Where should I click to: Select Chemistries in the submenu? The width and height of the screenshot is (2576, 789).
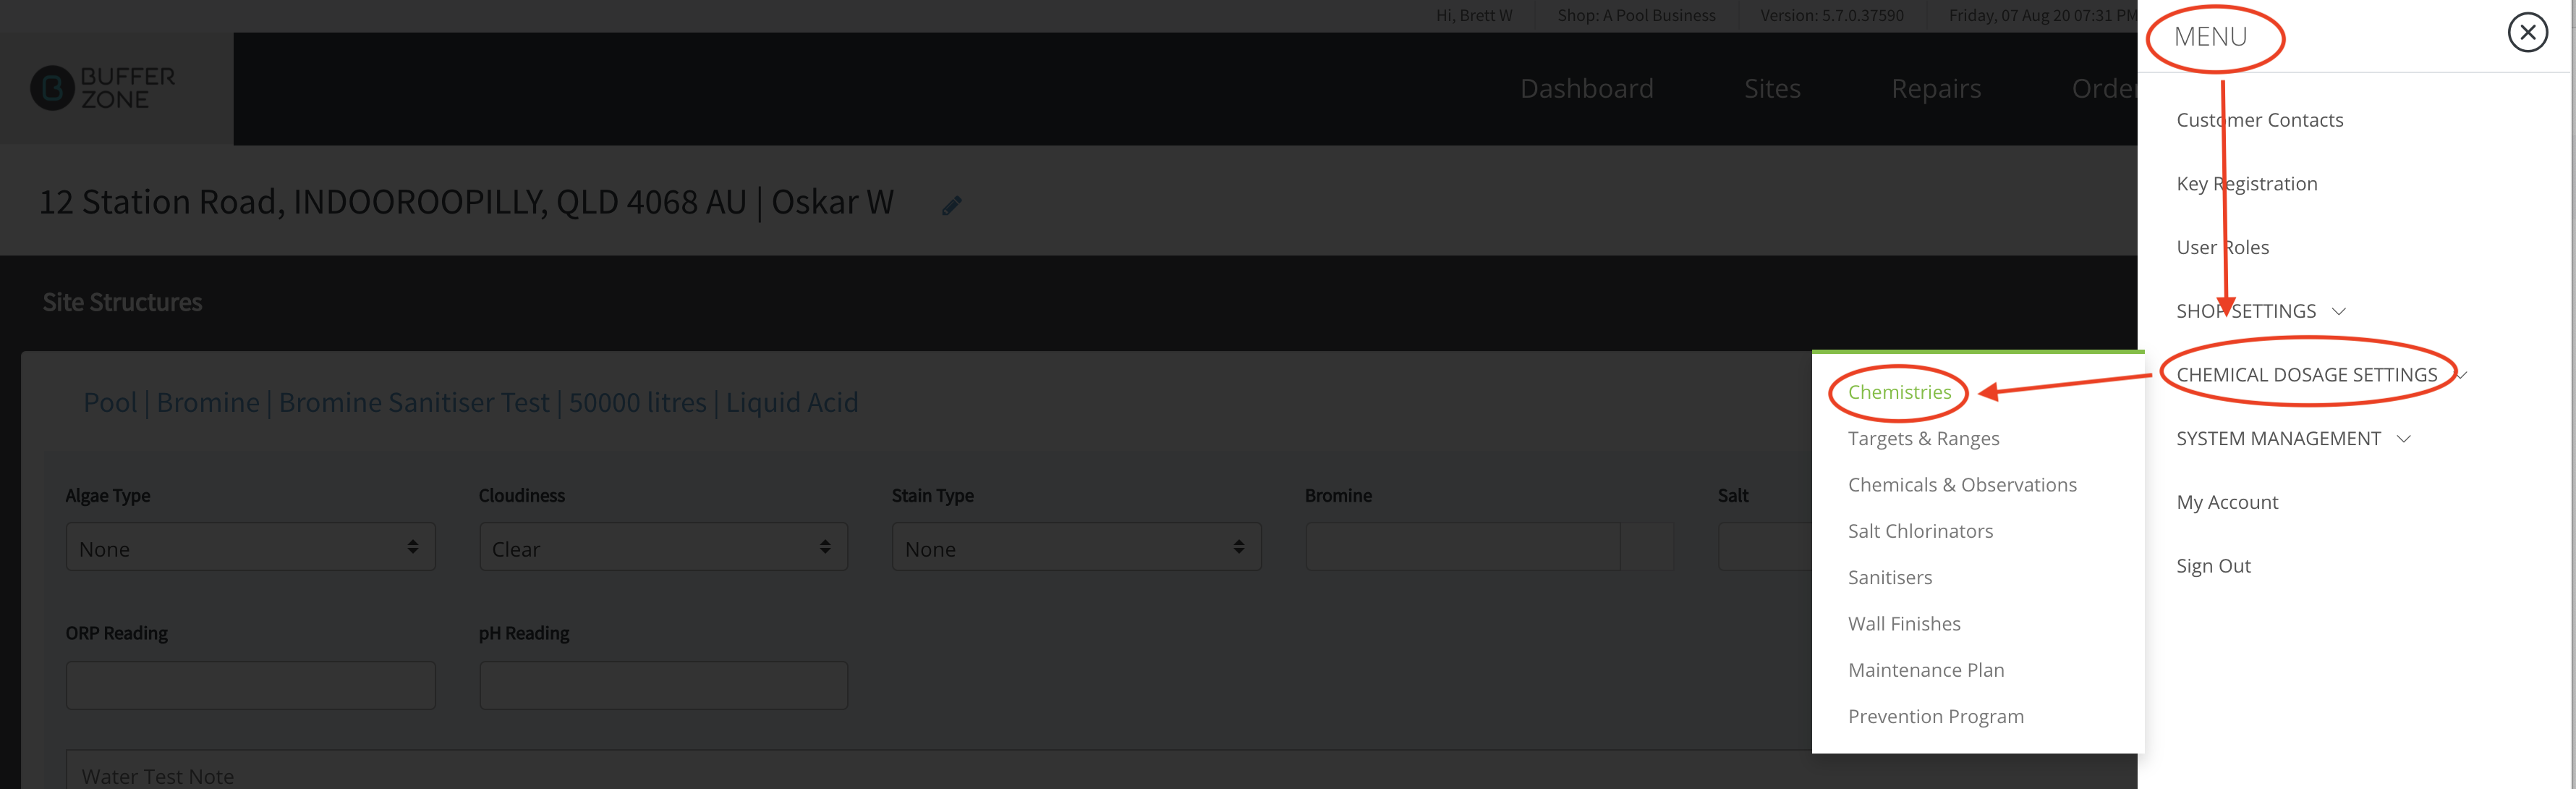click(x=1899, y=392)
